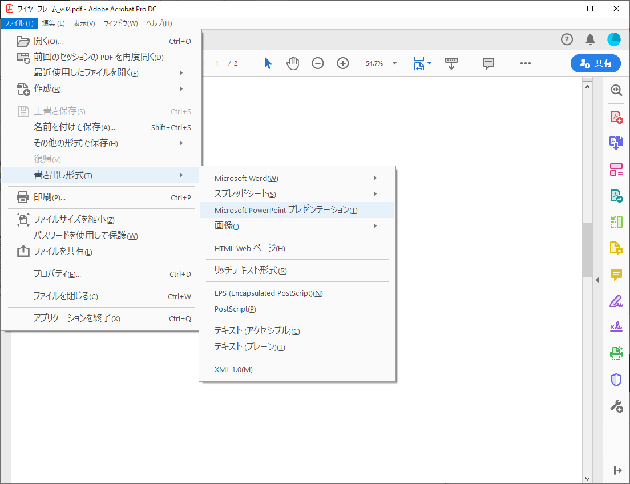Open the 編集 menu in menu bar

(53, 23)
